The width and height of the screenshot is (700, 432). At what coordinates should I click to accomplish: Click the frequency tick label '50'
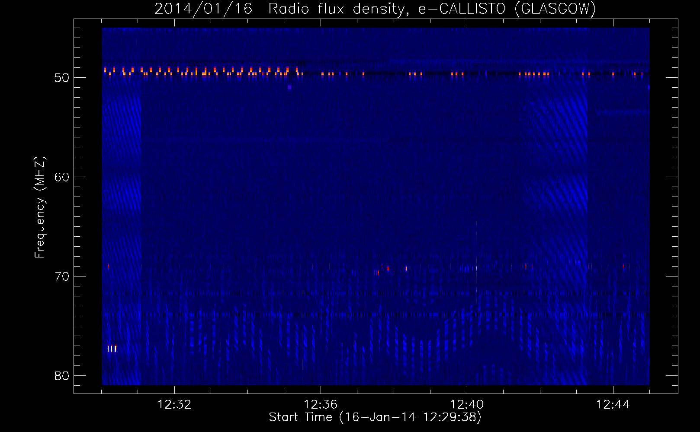[62, 78]
